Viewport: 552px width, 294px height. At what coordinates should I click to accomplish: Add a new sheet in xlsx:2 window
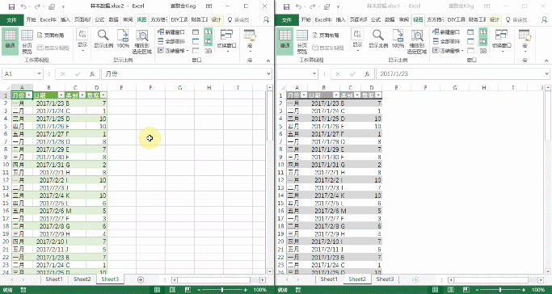[x=141, y=279]
